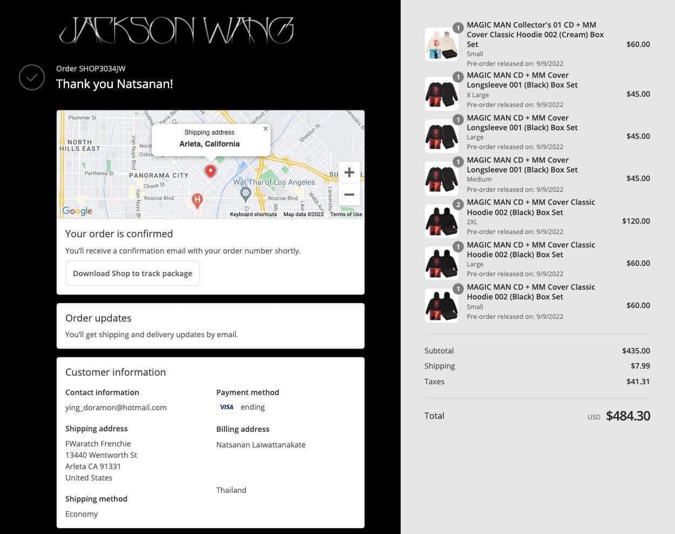The width and height of the screenshot is (675, 534).
Task: Click the order confirmed checkmark circle icon
Action: [x=32, y=77]
